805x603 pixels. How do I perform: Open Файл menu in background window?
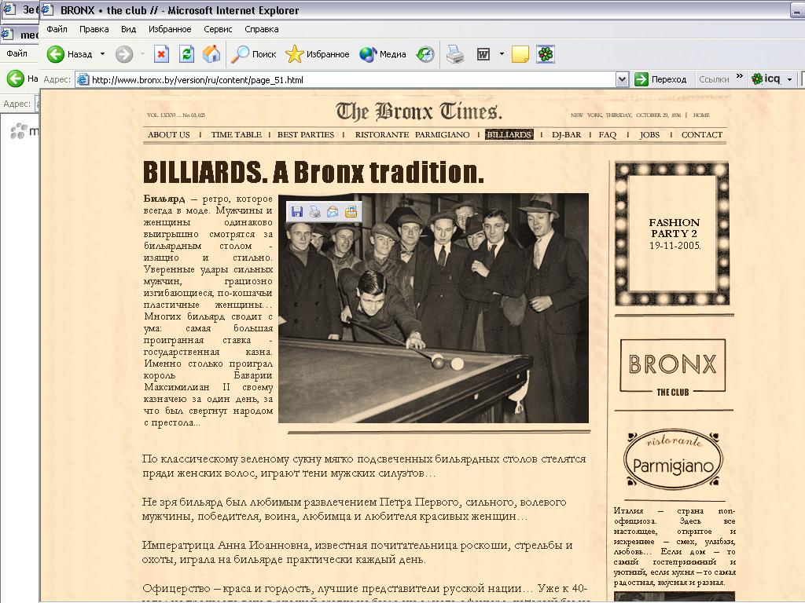pyautogui.click(x=17, y=53)
